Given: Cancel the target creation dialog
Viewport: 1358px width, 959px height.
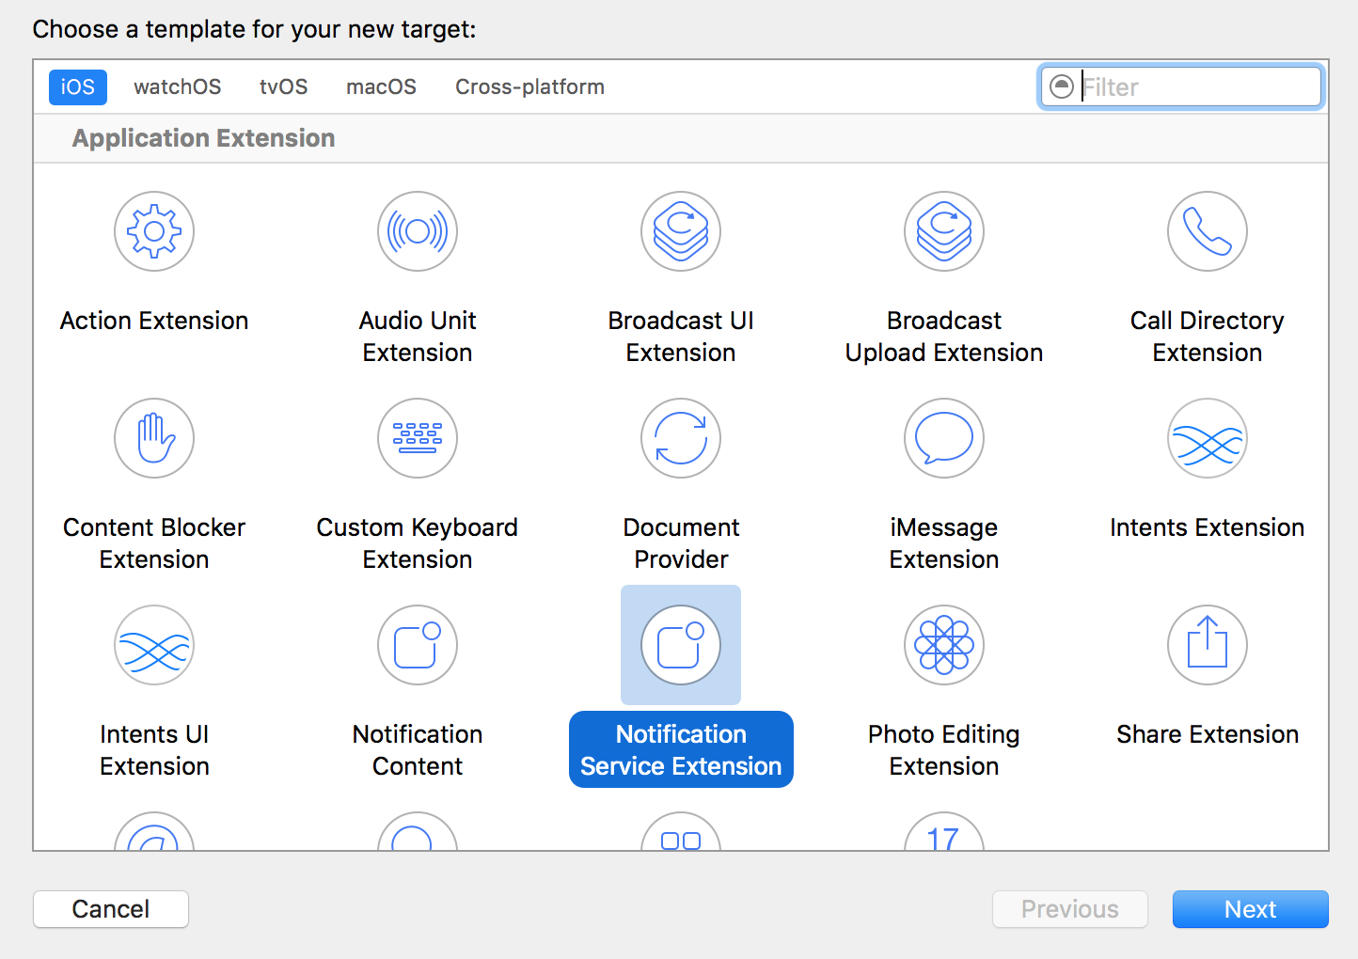Looking at the screenshot, I should click(x=110, y=909).
